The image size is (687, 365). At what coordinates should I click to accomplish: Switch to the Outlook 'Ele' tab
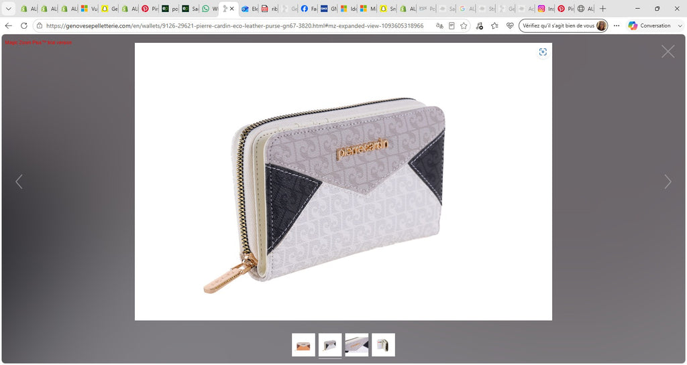(250, 8)
